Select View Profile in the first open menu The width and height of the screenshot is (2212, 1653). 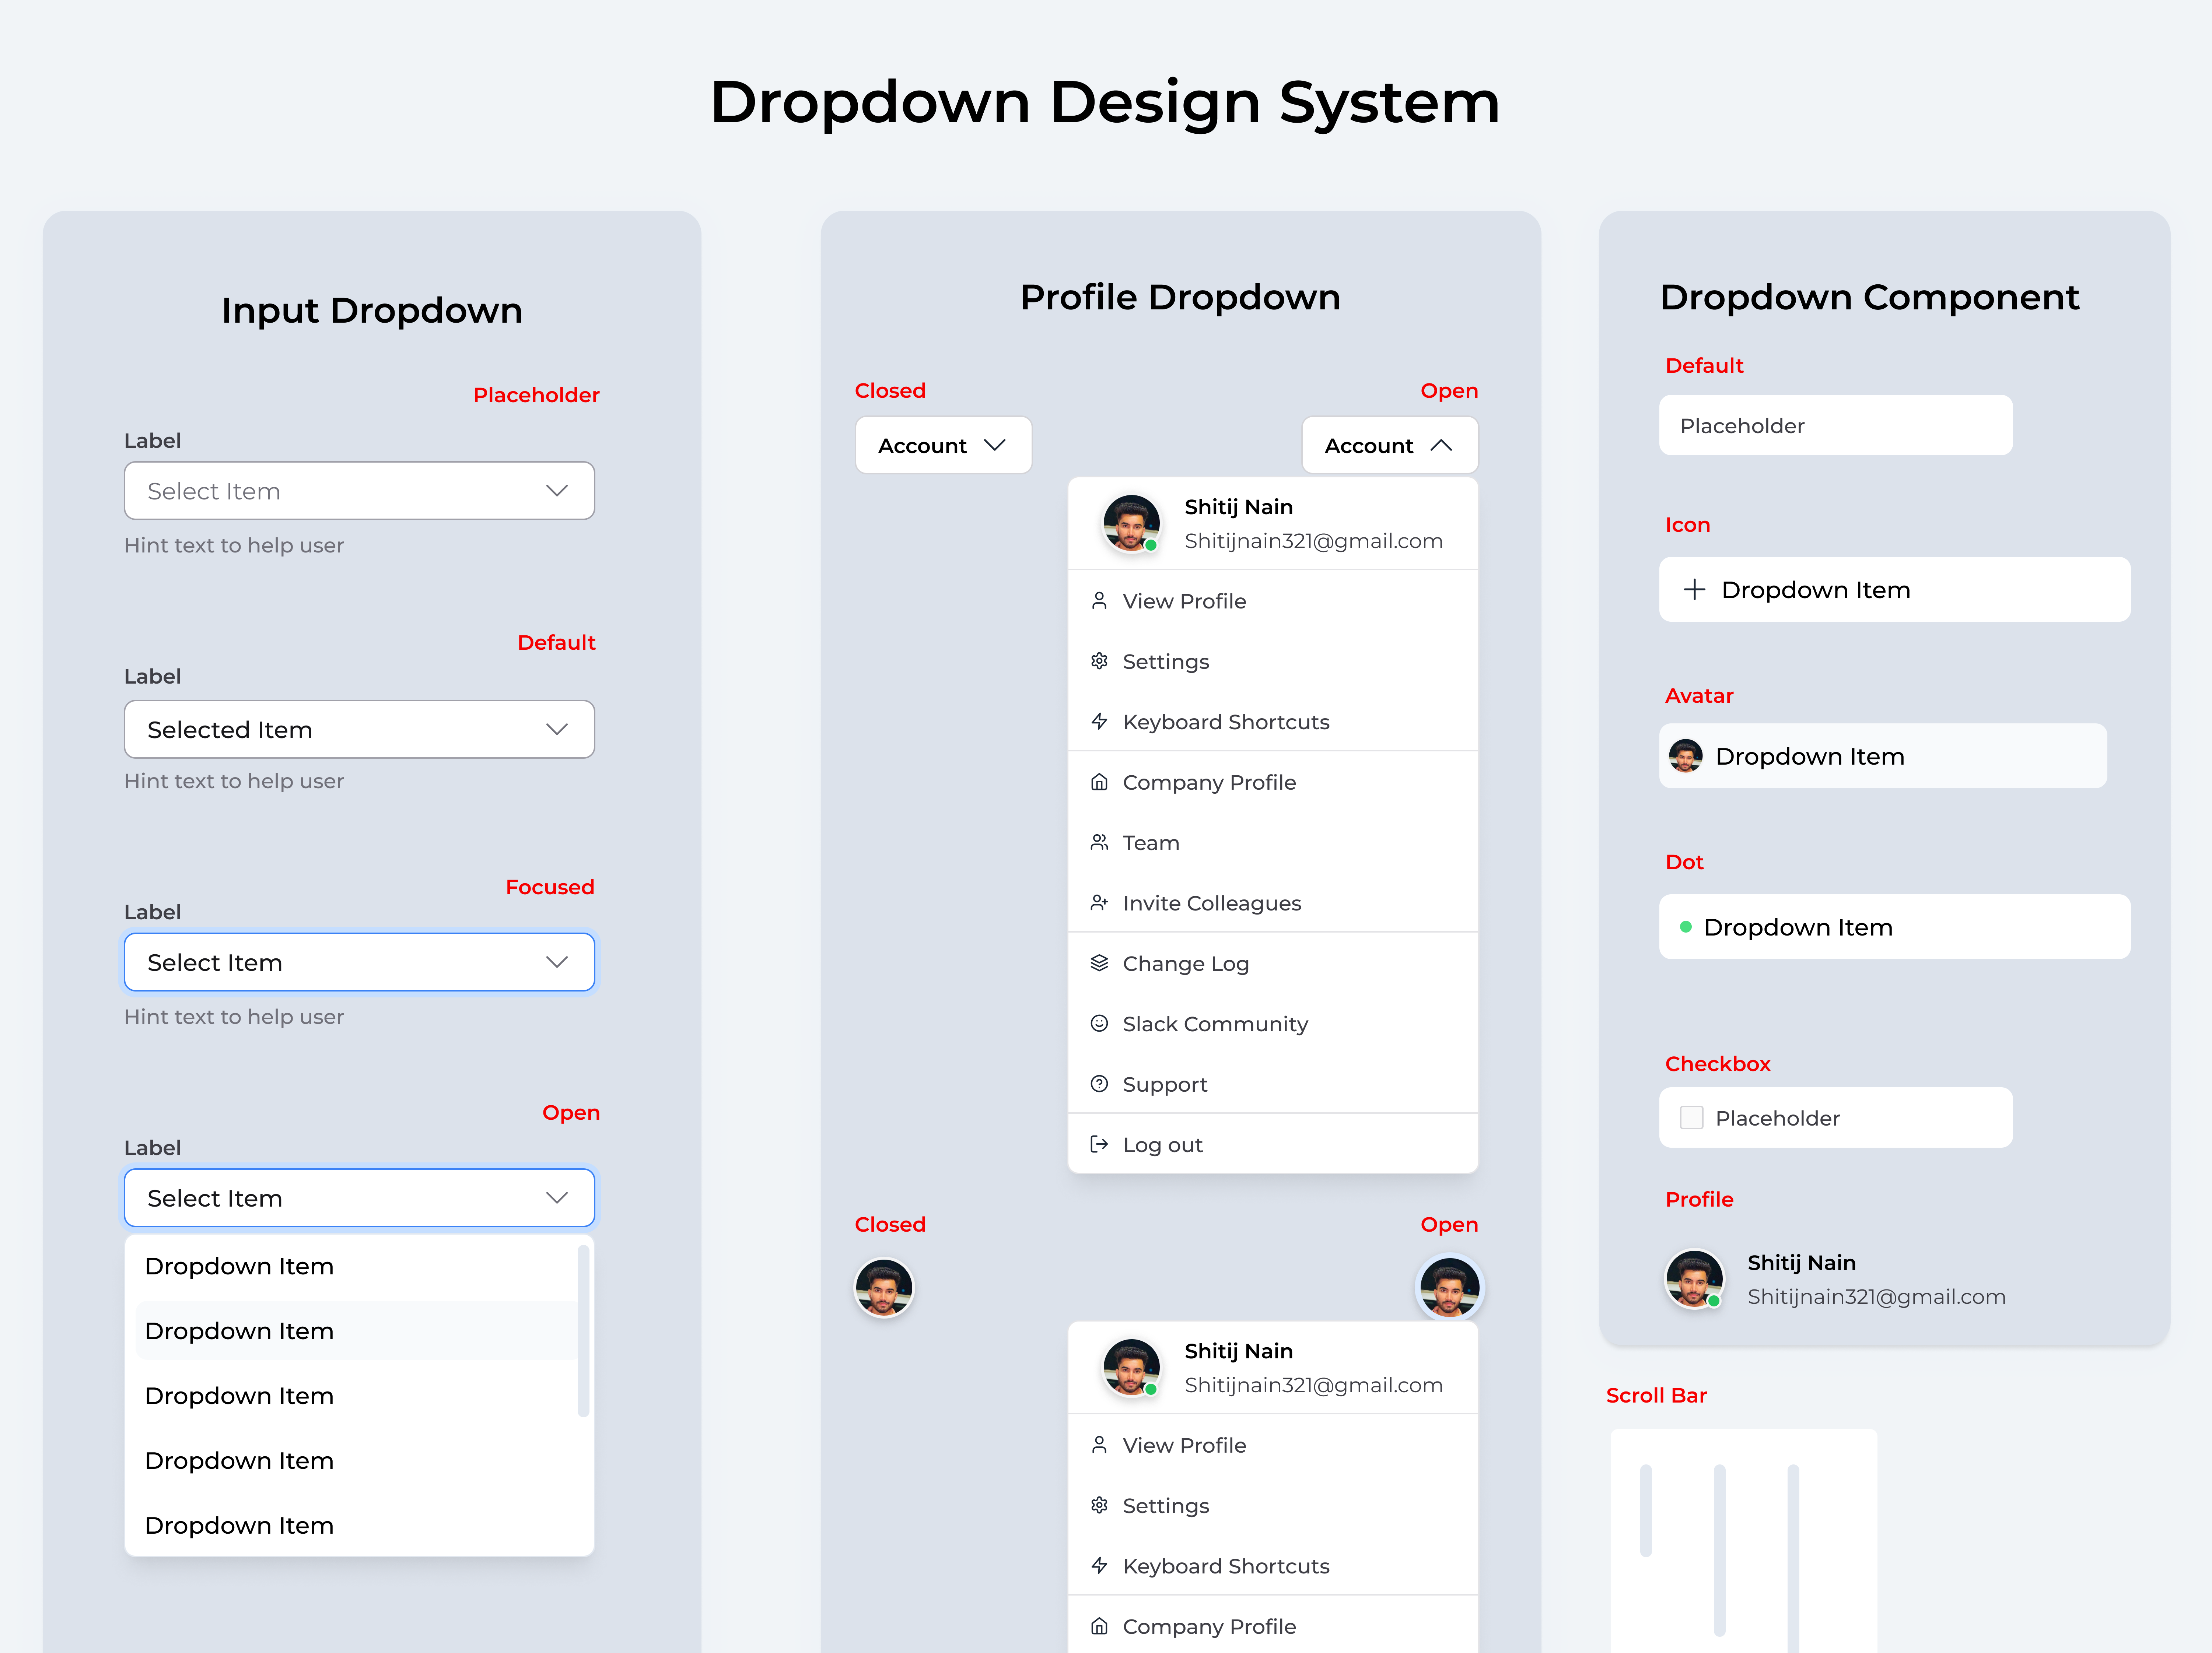[x=1273, y=601]
